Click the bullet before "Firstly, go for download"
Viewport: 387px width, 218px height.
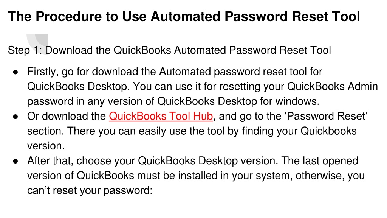click(x=15, y=72)
